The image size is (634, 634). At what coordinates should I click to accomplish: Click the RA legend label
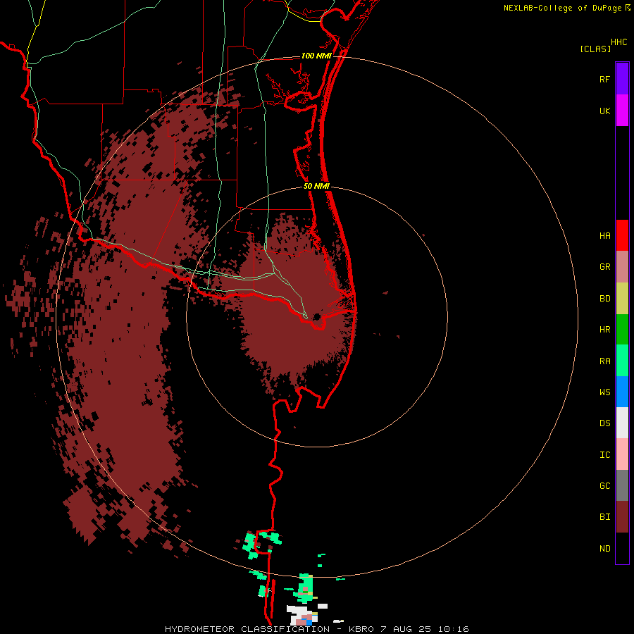click(x=604, y=361)
